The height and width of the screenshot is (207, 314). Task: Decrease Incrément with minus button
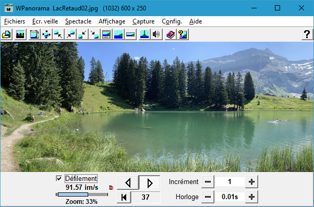click(208, 182)
